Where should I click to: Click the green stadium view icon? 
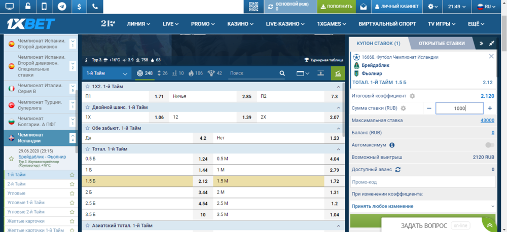pyautogui.click(x=338, y=73)
